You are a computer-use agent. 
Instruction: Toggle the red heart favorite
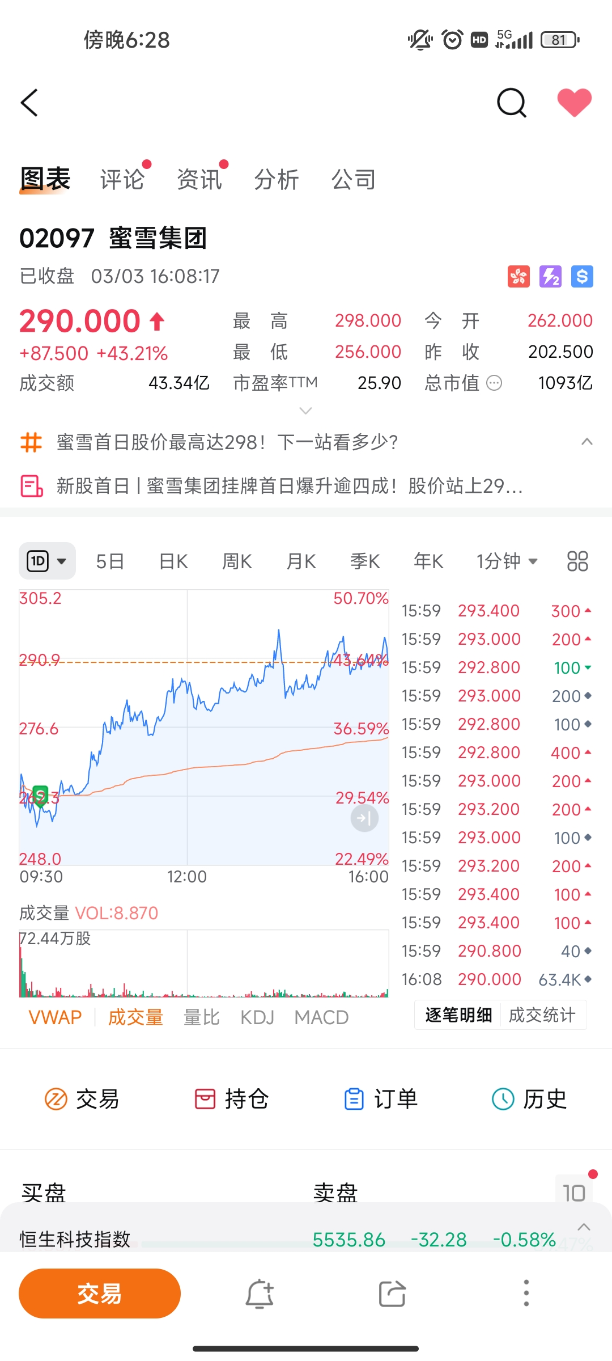(574, 103)
